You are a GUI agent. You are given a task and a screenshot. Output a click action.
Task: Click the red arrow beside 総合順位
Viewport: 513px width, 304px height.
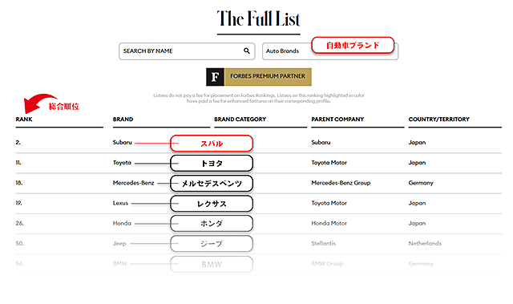pos(38,103)
